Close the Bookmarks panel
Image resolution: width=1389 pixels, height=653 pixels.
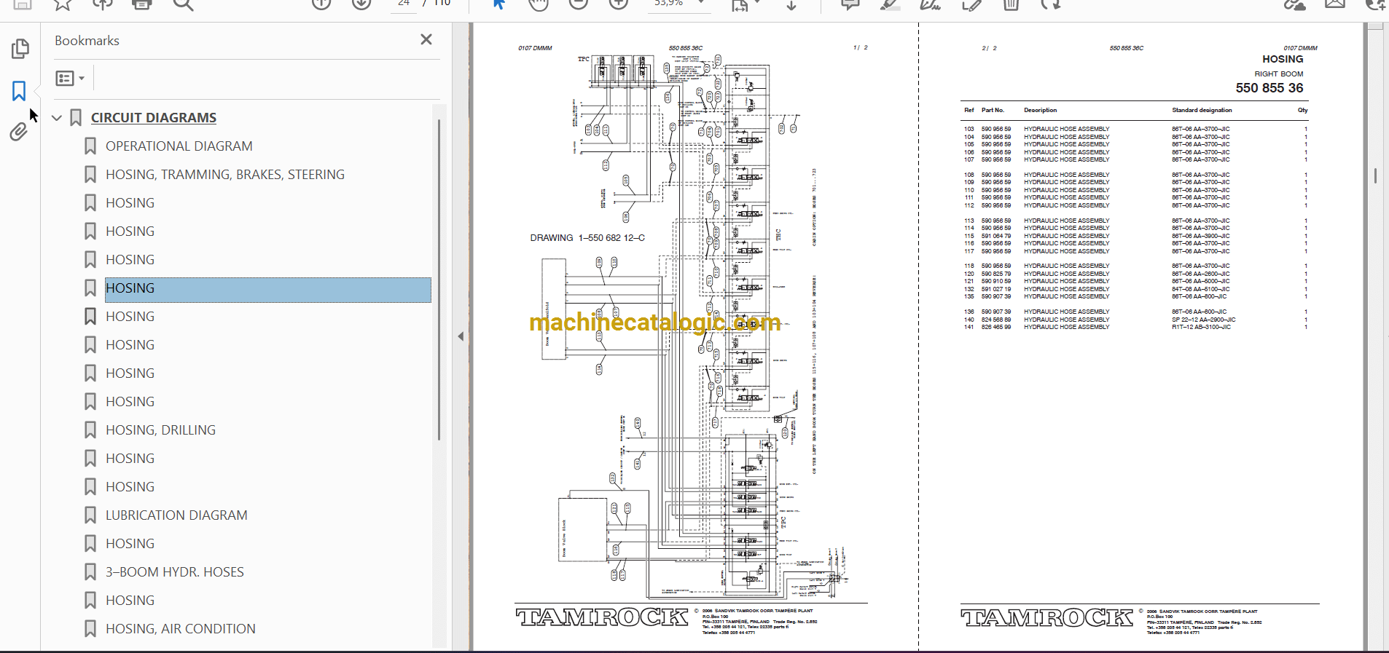click(426, 40)
